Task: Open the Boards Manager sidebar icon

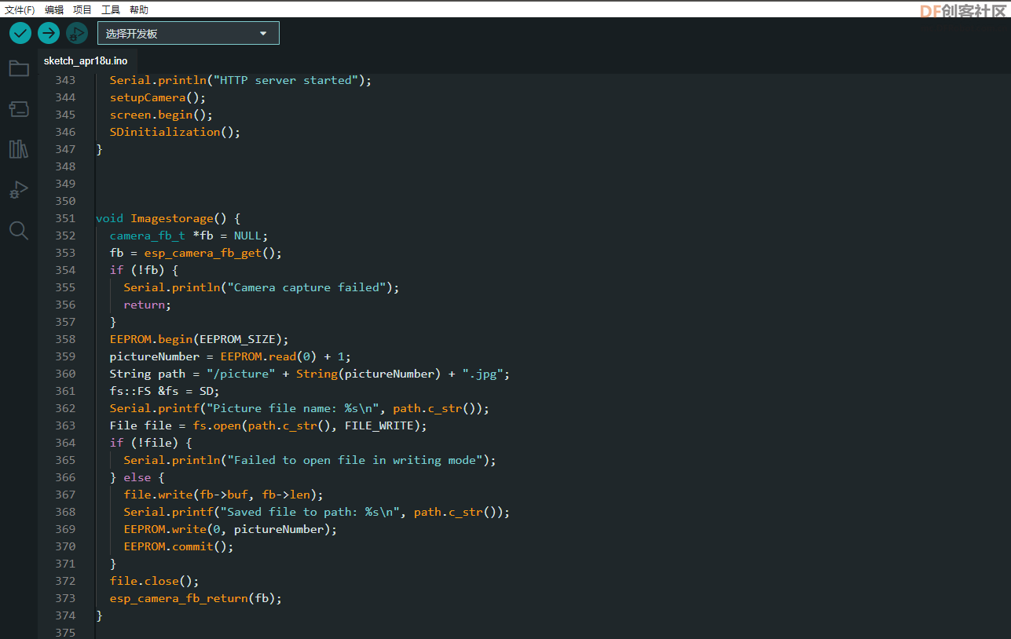Action: point(19,109)
